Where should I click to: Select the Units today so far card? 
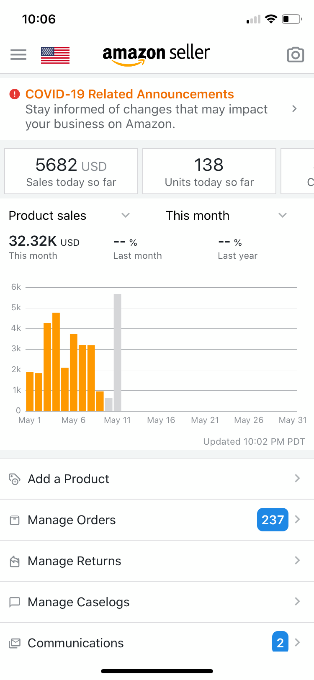pos(209,171)
